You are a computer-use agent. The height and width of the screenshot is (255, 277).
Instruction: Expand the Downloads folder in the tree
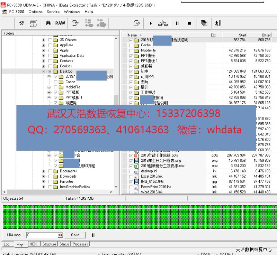(x=44, y=176)
